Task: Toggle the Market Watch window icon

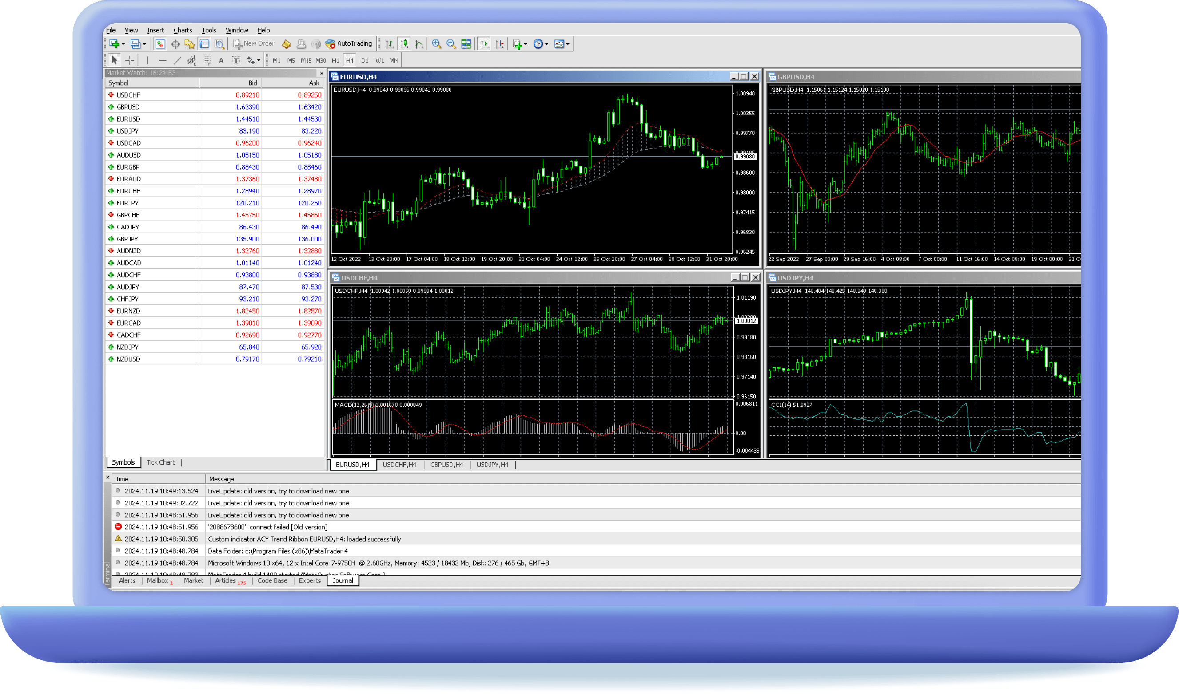Action: tap(160, 44)
